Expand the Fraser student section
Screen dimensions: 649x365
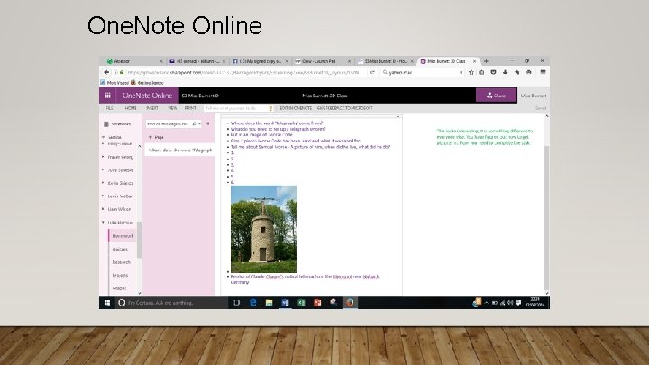click(x=103, y=157)
